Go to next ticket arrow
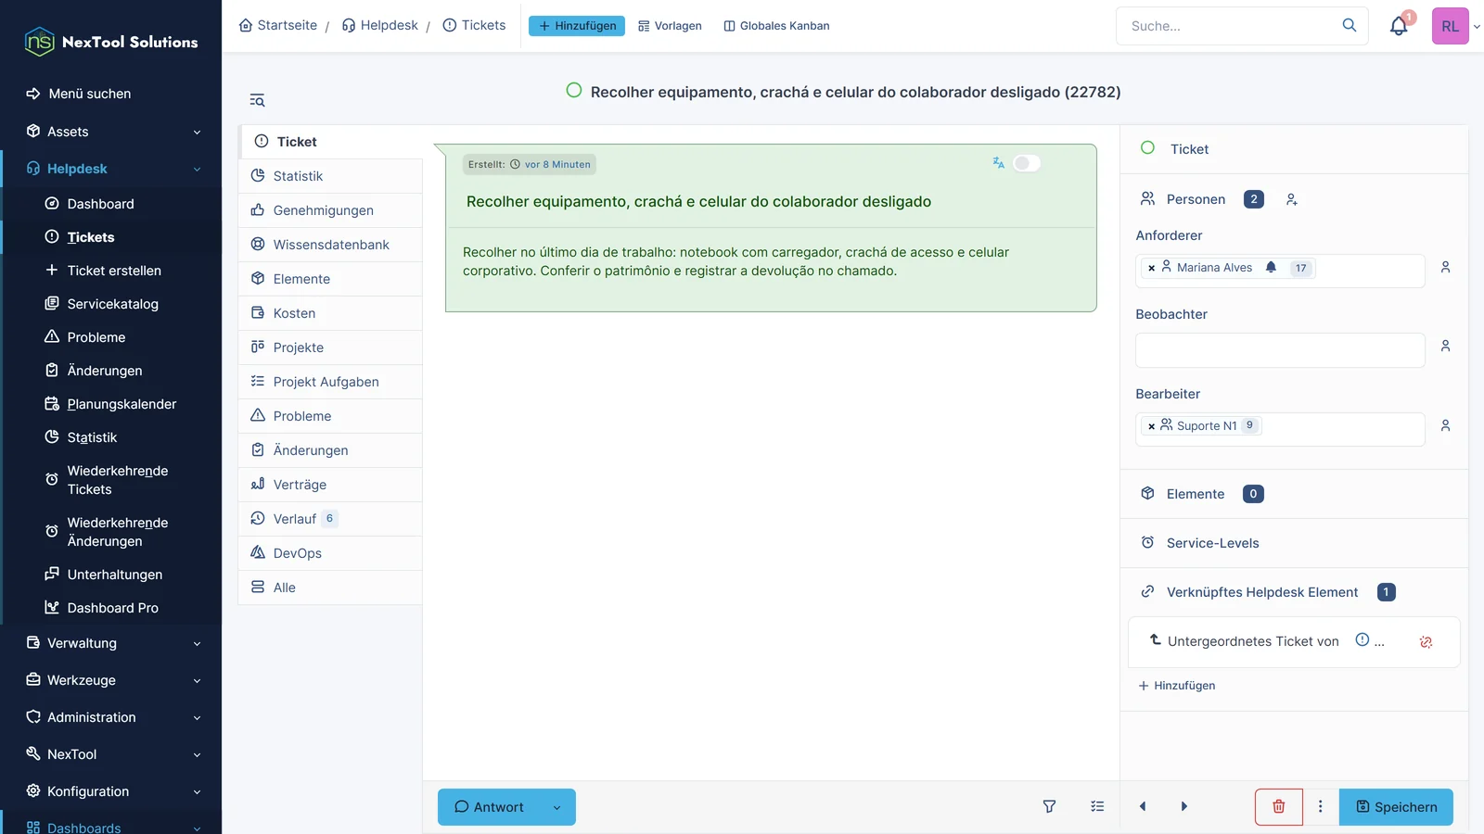Image resolution: width=1484 pixels, height=834 pixels. [x=1184, y=806]
